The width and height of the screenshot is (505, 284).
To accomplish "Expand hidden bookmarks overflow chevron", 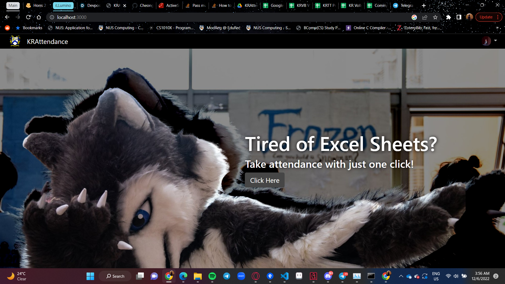I will [x=497, y=28].
